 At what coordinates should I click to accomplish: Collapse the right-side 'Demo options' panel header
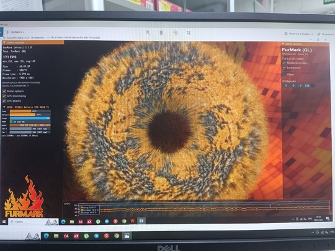click(x=305, y=44)
